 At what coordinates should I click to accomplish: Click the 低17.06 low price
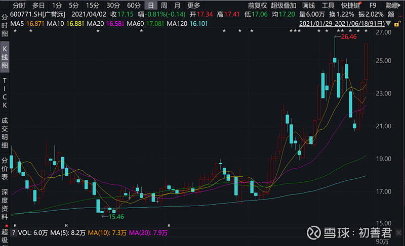coord(256,15)
